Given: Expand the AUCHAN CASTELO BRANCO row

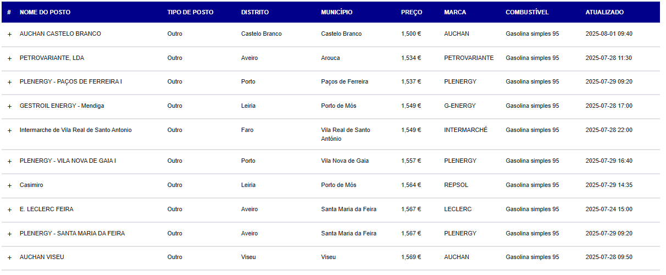Looking at the screenshot, I should (x=9, y=34).
